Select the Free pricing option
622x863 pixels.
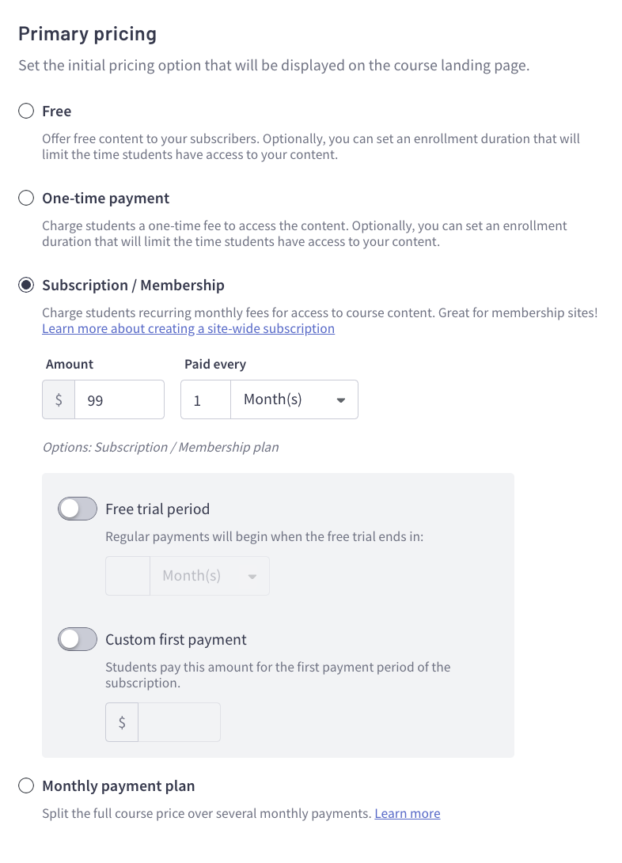coord(26,112)
